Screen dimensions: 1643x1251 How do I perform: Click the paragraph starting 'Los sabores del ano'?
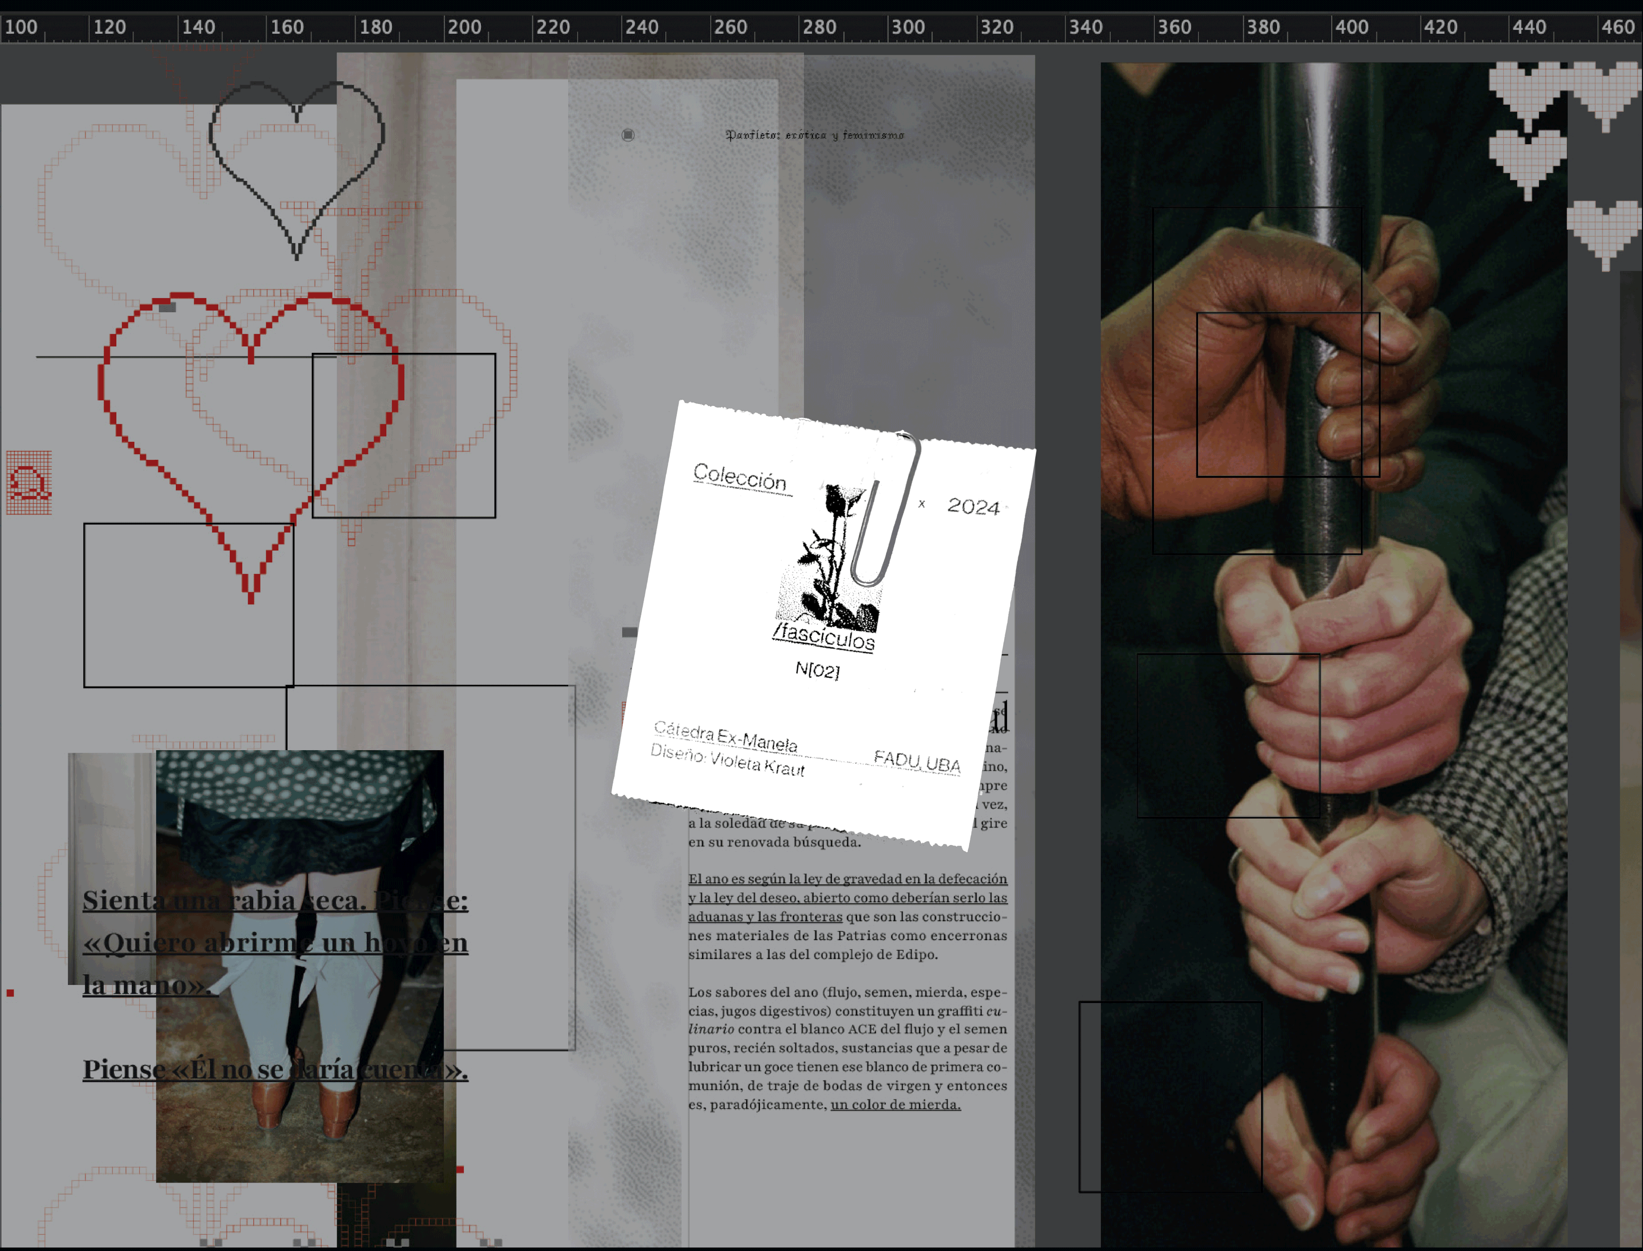pos(848,1048)
